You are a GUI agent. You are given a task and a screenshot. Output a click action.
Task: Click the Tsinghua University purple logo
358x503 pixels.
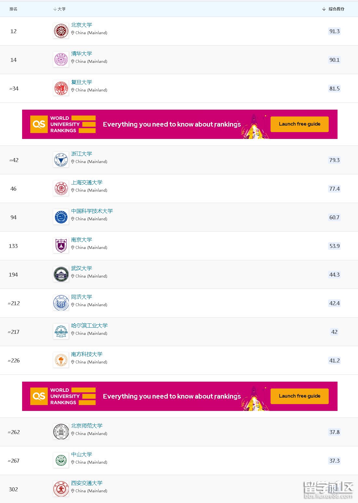click(x=61, y=60)
